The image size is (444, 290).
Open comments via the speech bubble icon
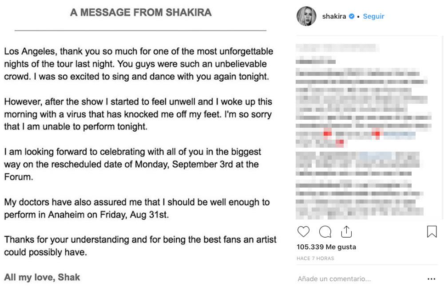(325, 231)
